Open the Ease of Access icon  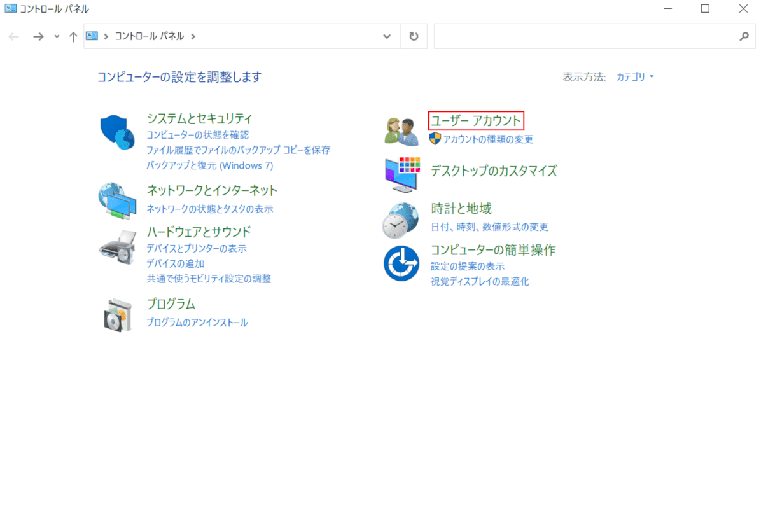(401, 263)
